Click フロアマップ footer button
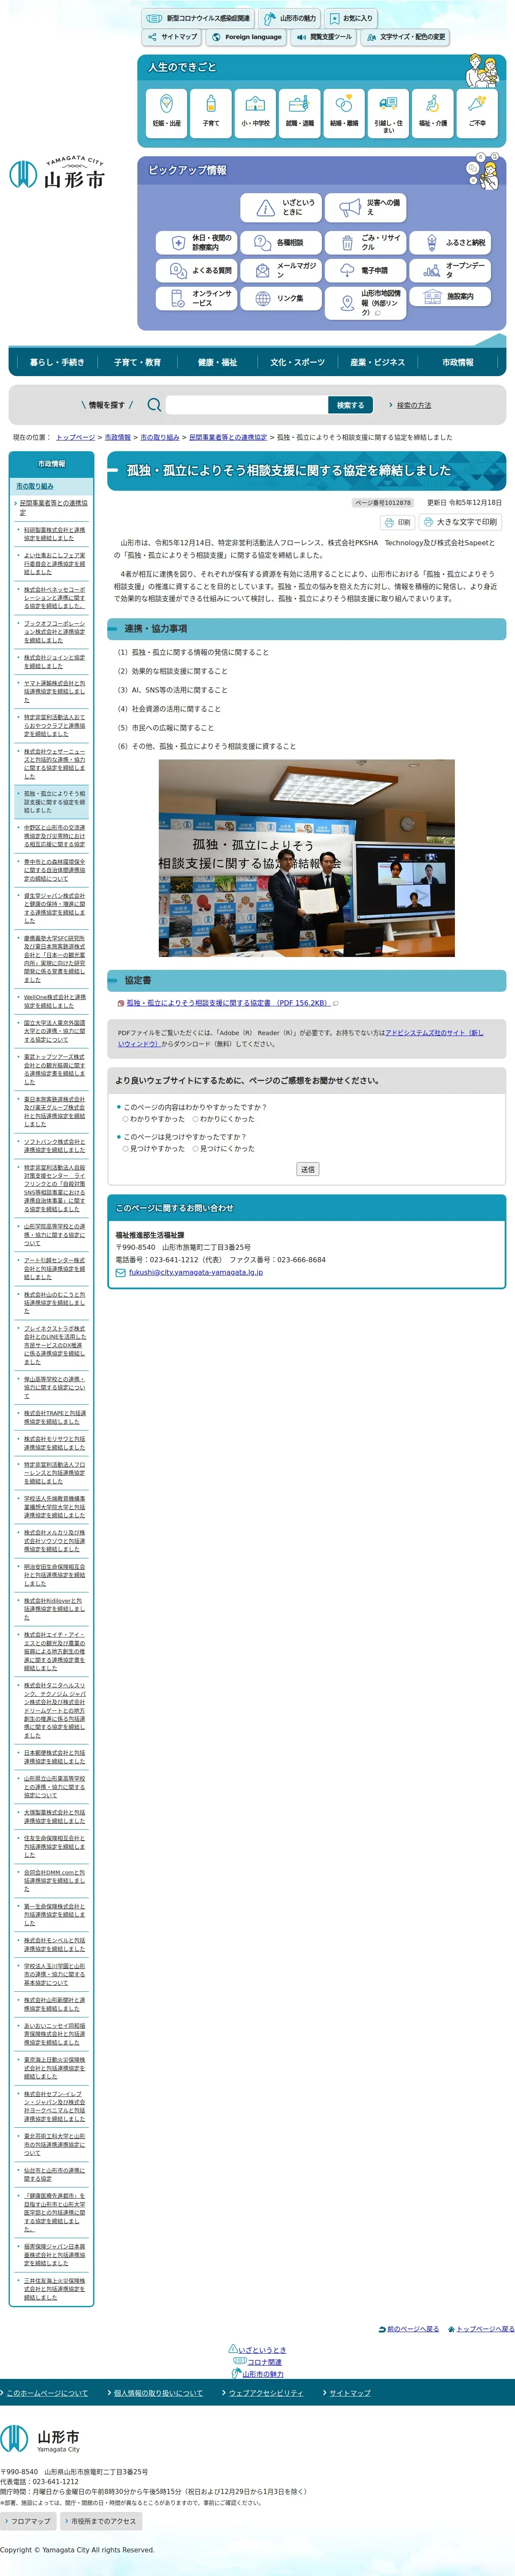The width and height of the screenshot is (515, 2576). coord(28,2521)
